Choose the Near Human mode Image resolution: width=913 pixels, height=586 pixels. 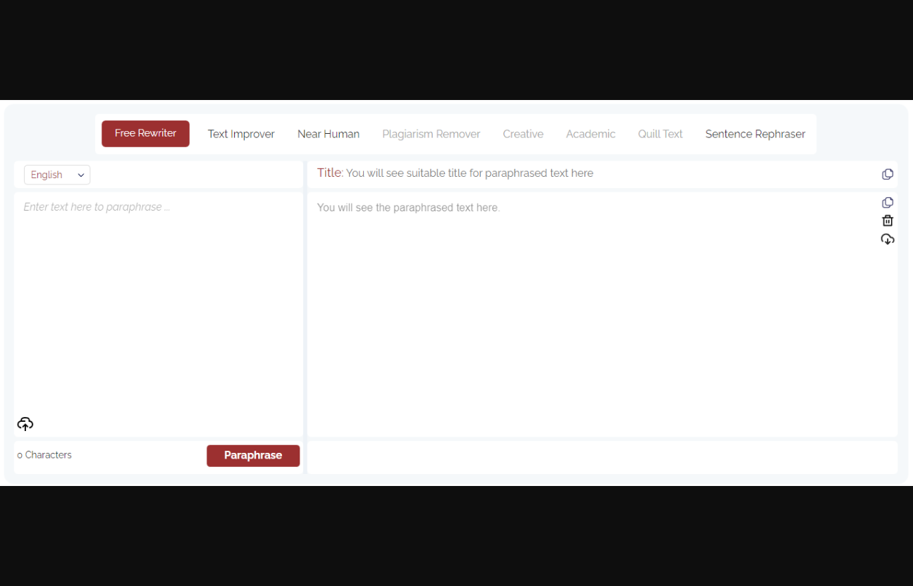pyautogui.click(x=329, y=134)
